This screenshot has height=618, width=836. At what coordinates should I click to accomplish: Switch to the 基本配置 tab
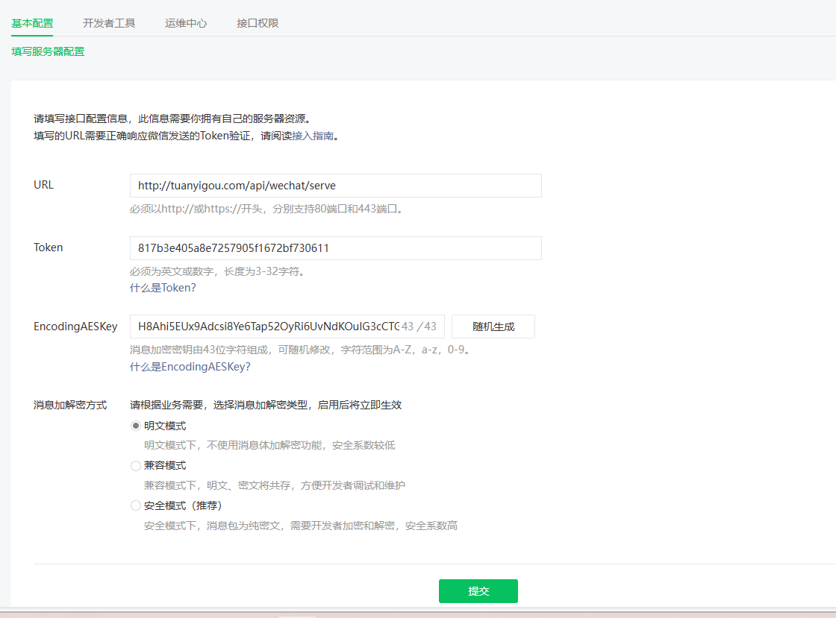coord(33,23)
